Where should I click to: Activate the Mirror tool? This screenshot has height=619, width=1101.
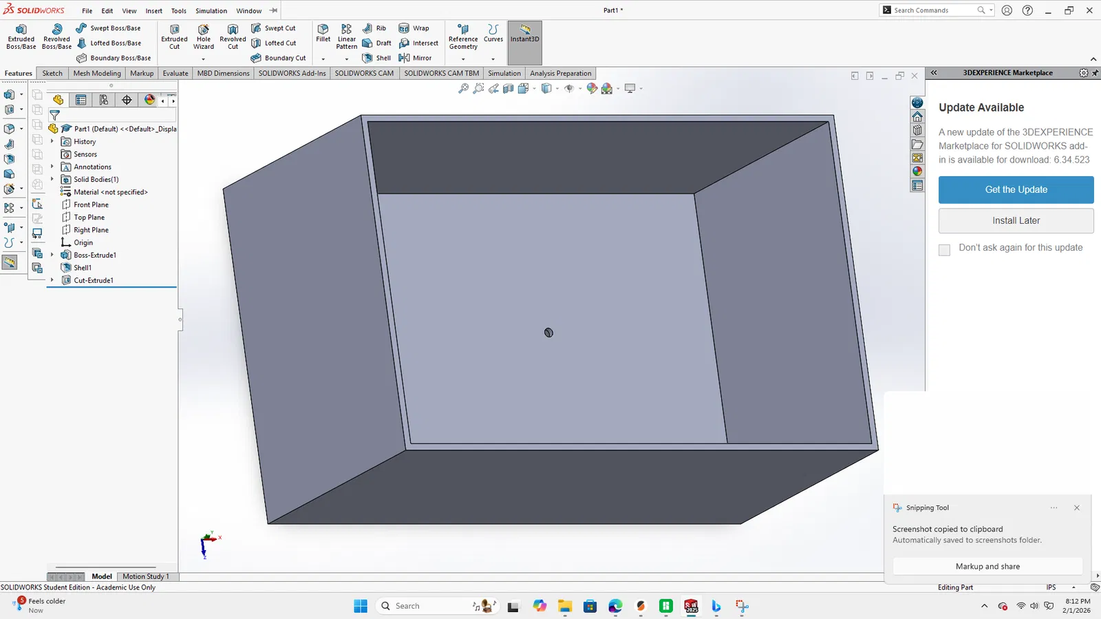(x=415, y=59)
